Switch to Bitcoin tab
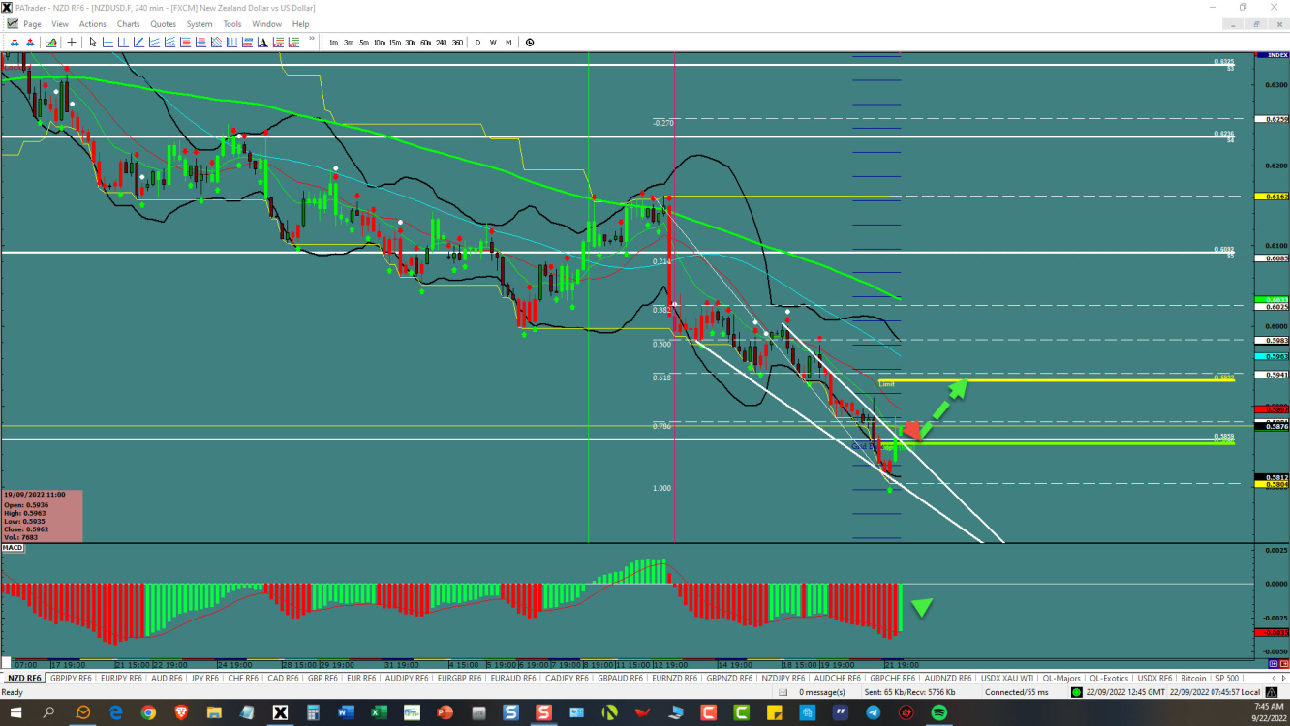 (1193, 679)
